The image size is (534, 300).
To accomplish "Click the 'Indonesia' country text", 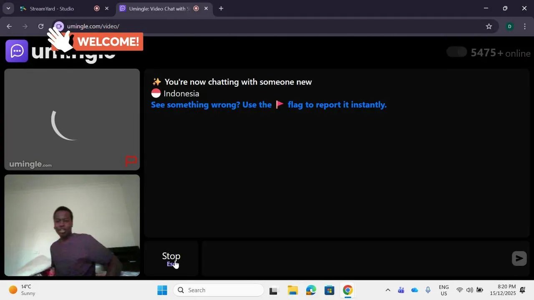I will [x=181, y=93].
